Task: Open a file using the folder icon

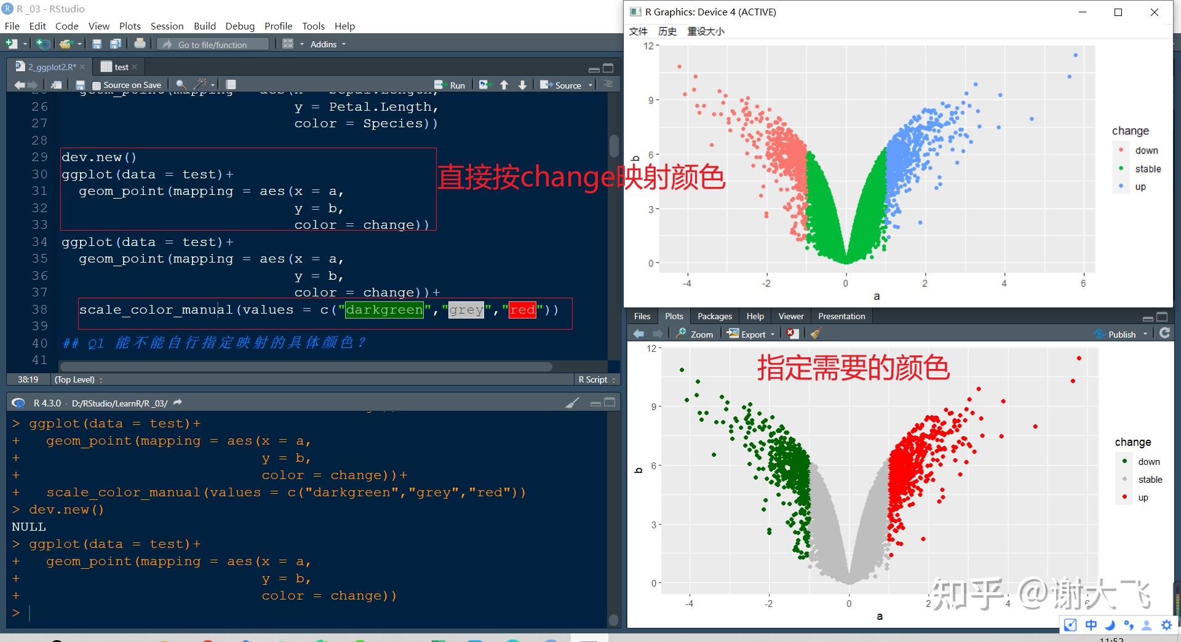Action: tap(66, 43)
